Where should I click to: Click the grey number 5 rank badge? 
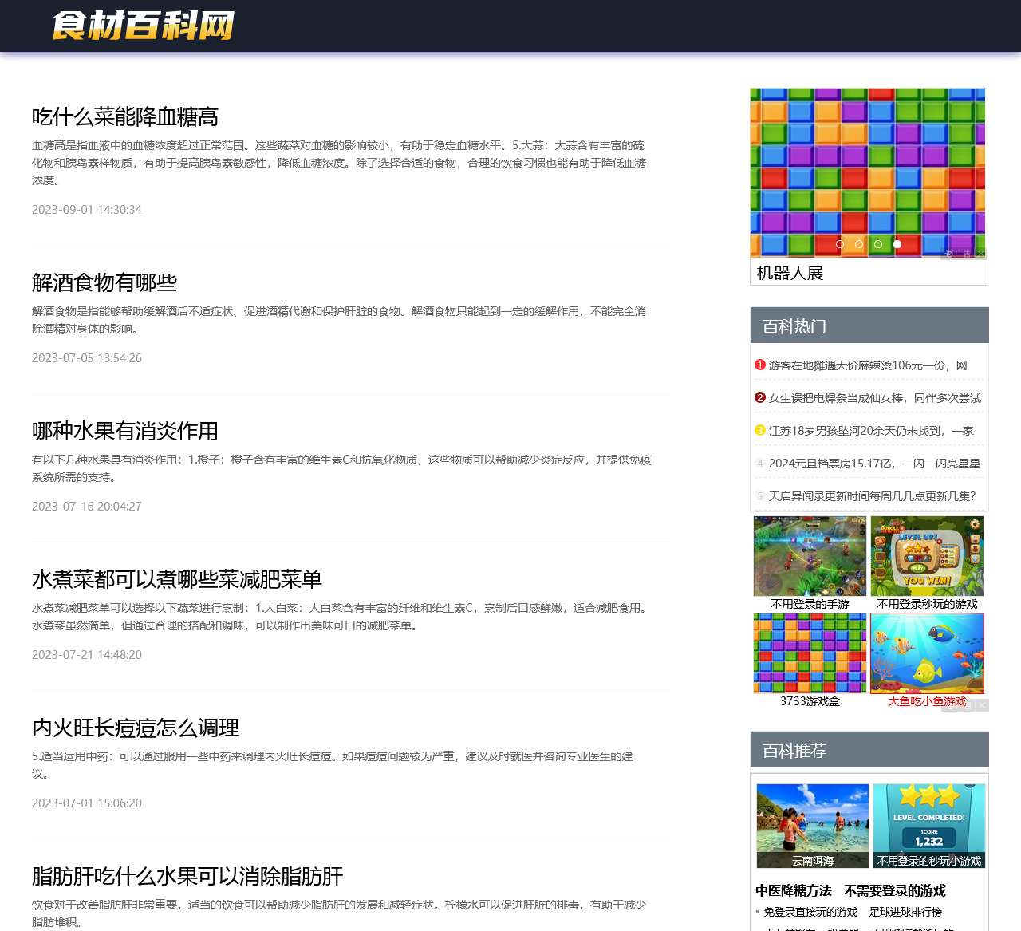click(x=759, y=495)
